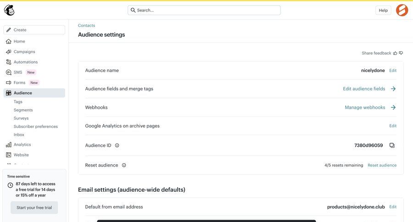
Task: Click the Create button
Action: 34,30
